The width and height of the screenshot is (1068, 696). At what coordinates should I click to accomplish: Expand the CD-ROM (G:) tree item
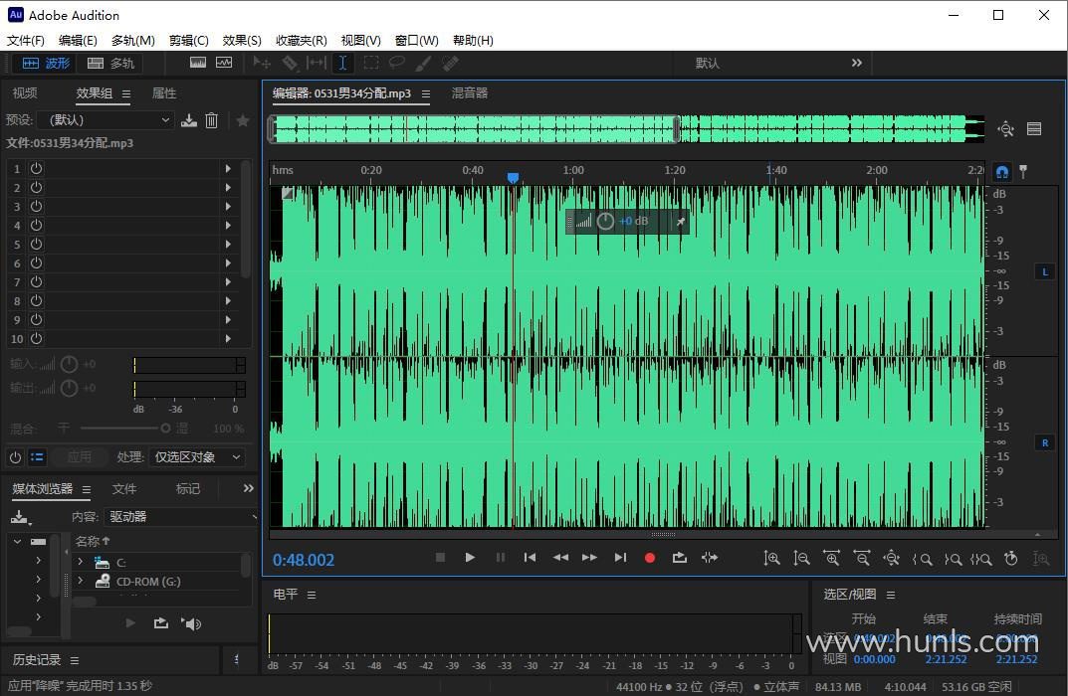pyautogui.click(x=80, y=581)
